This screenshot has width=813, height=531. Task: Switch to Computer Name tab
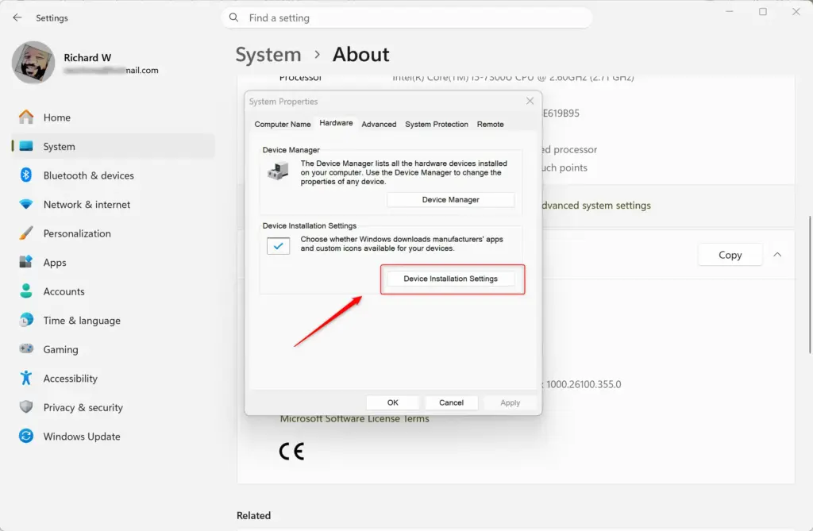[283, 125]
